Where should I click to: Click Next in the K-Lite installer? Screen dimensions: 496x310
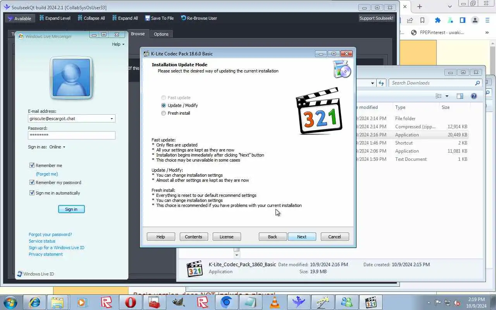click(x=302, y=237)
